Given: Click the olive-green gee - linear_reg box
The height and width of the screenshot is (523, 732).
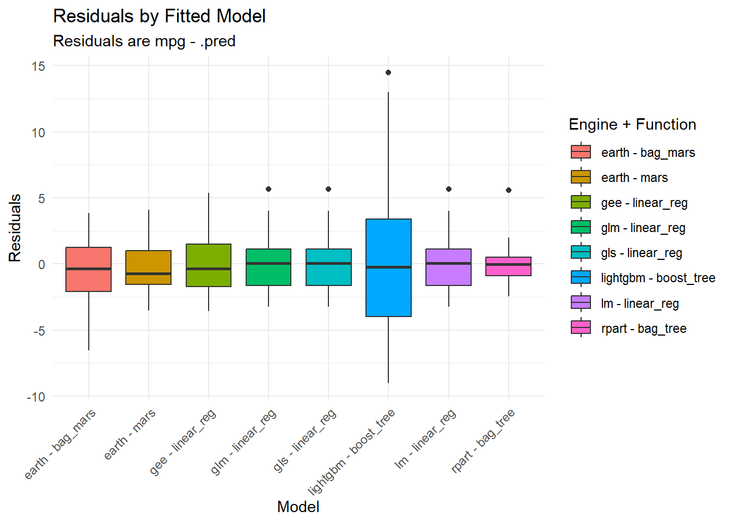Looking at the screenshot, I should click(x=209, y=256).
